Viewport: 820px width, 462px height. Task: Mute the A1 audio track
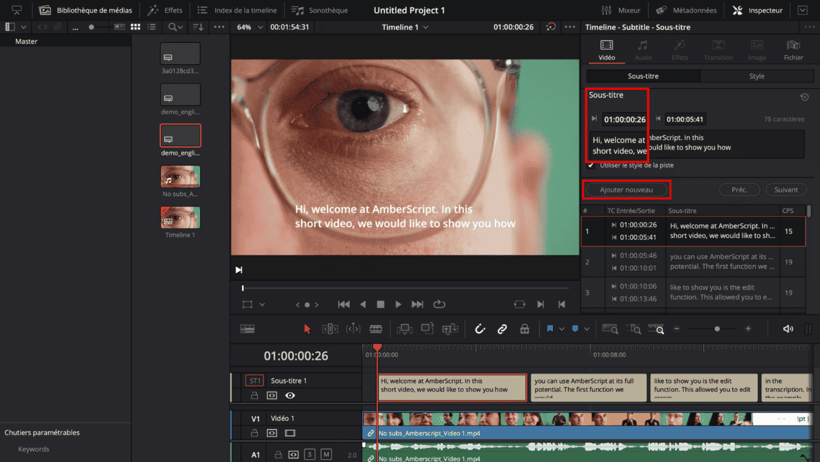tap(326, 455)
